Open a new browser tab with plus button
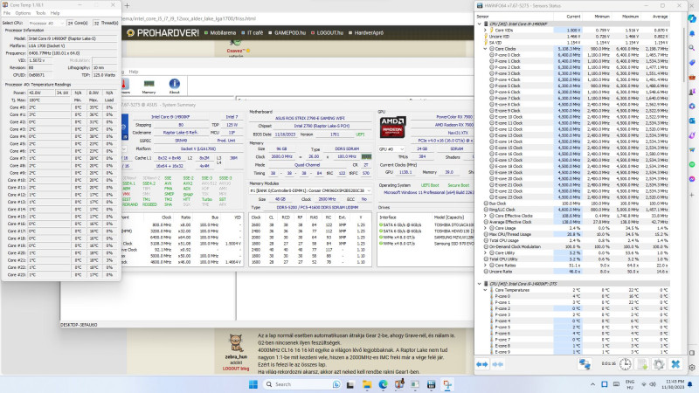This screenshot has width=699, height=393. click(x=127, y=6)
